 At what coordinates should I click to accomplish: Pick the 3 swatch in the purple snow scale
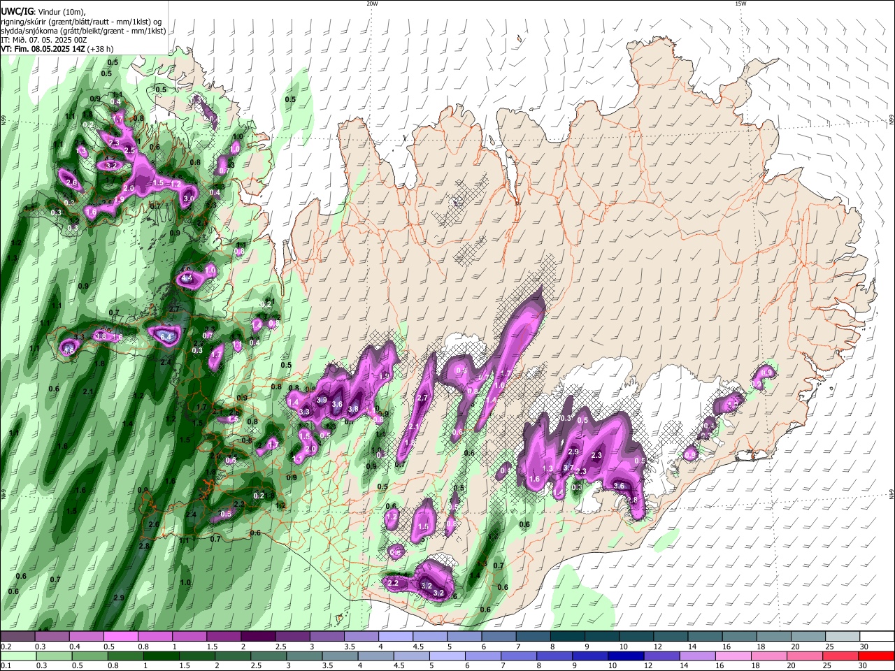click(327, 637)
